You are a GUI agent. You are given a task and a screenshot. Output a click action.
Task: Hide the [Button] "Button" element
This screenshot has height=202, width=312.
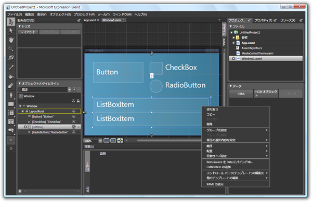click(74, 117)
